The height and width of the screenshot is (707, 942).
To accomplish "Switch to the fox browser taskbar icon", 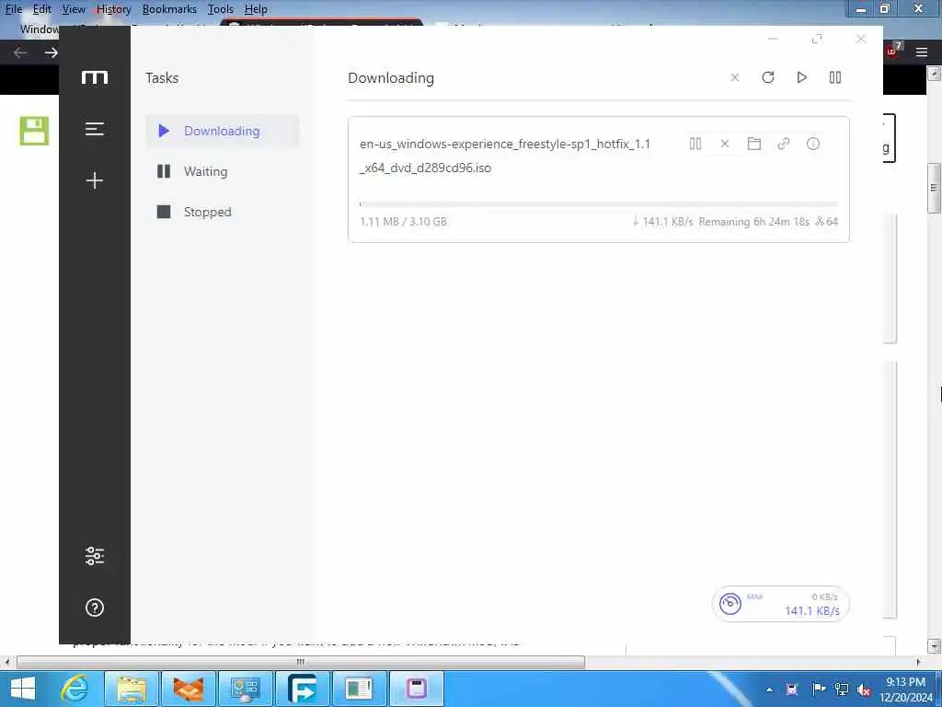I will pyautogui.click(x=188, y=689).
